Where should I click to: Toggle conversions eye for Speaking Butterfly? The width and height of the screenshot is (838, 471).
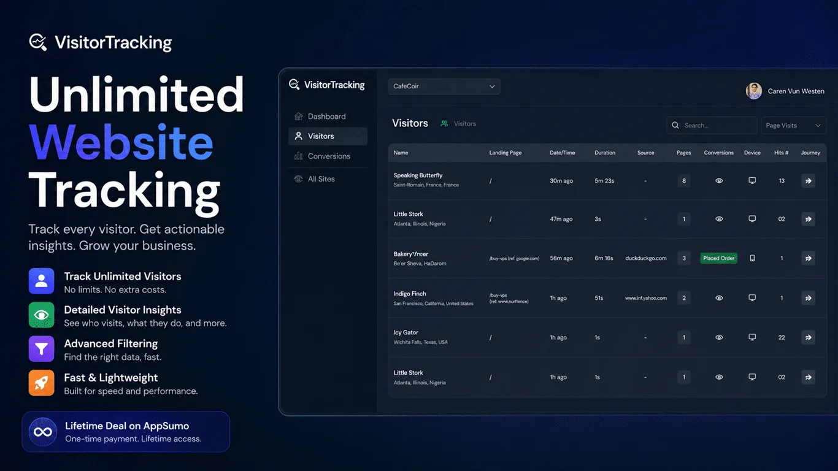click(x=719, y=181)
